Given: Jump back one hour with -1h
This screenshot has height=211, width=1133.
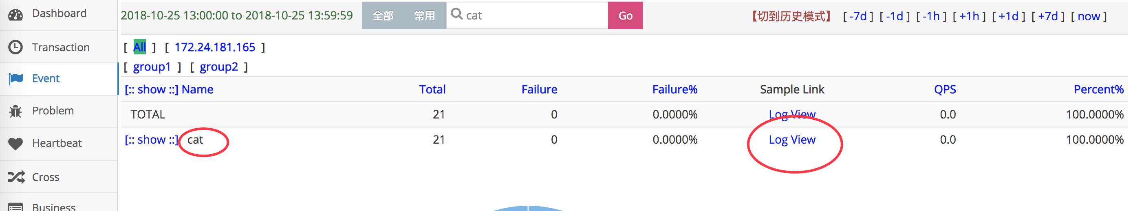Looking at the screenshot, I should tap(931, 16).
